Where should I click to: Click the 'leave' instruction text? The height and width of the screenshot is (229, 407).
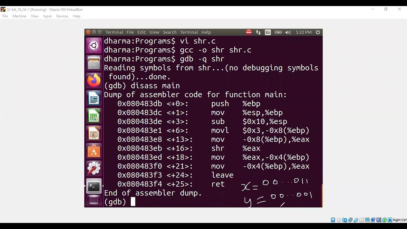click(222, 175)
